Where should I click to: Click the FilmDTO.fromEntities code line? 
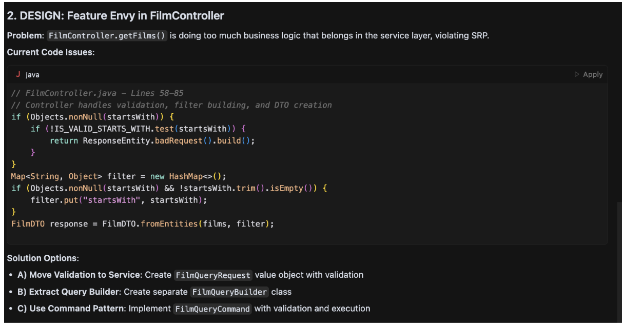click(x=143, y=224)
